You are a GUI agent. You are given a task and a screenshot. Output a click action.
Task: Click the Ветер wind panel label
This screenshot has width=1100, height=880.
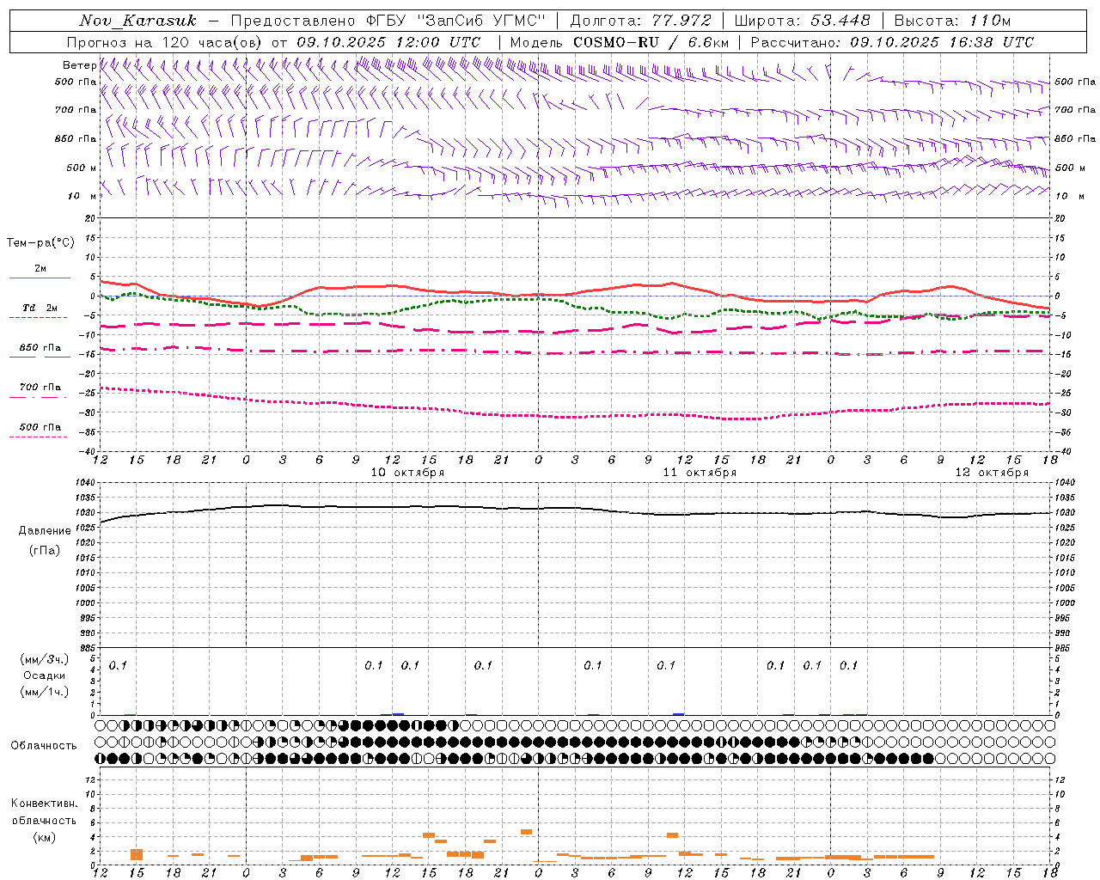click(79, 65)
